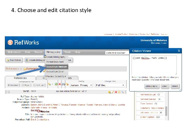The image size is (185, 138).
Task: Click the cite braces icon for Ref 2695
Action: click(119, 92)
